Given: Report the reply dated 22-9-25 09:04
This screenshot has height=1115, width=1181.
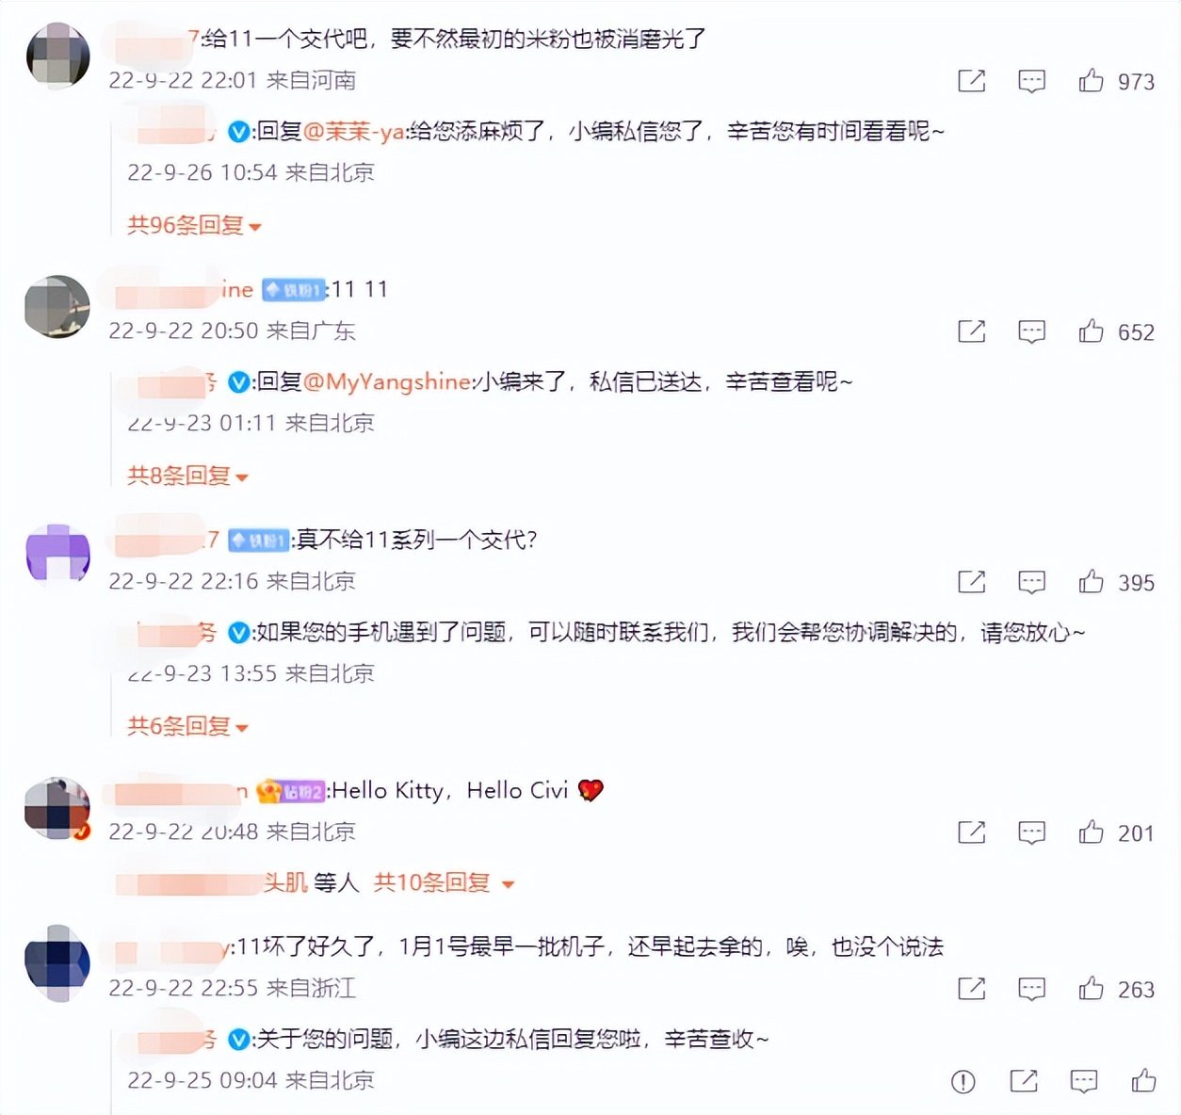Looking at the screenshot, I should [963, 1082].
